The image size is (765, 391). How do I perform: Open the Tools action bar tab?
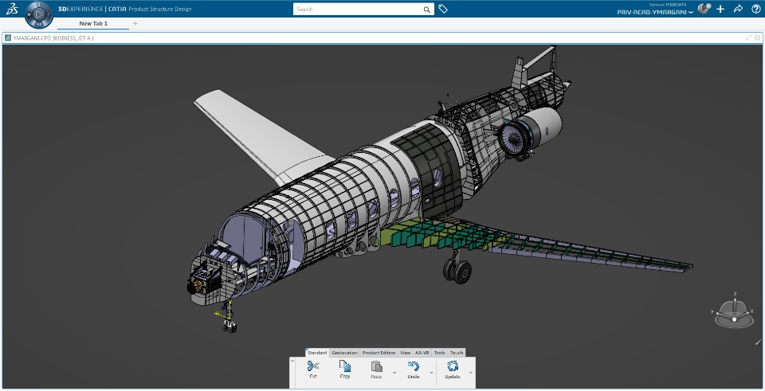[440, 353]
